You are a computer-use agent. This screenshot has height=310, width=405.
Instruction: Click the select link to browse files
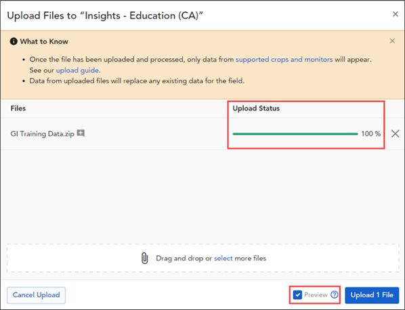coord(223,259)
